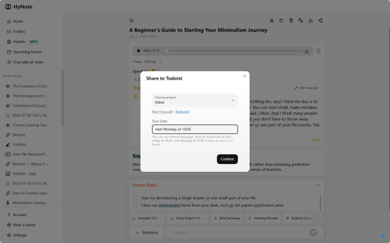Click the Refresh link
Viewport: 390px width, 243px height.
point(182,112)
